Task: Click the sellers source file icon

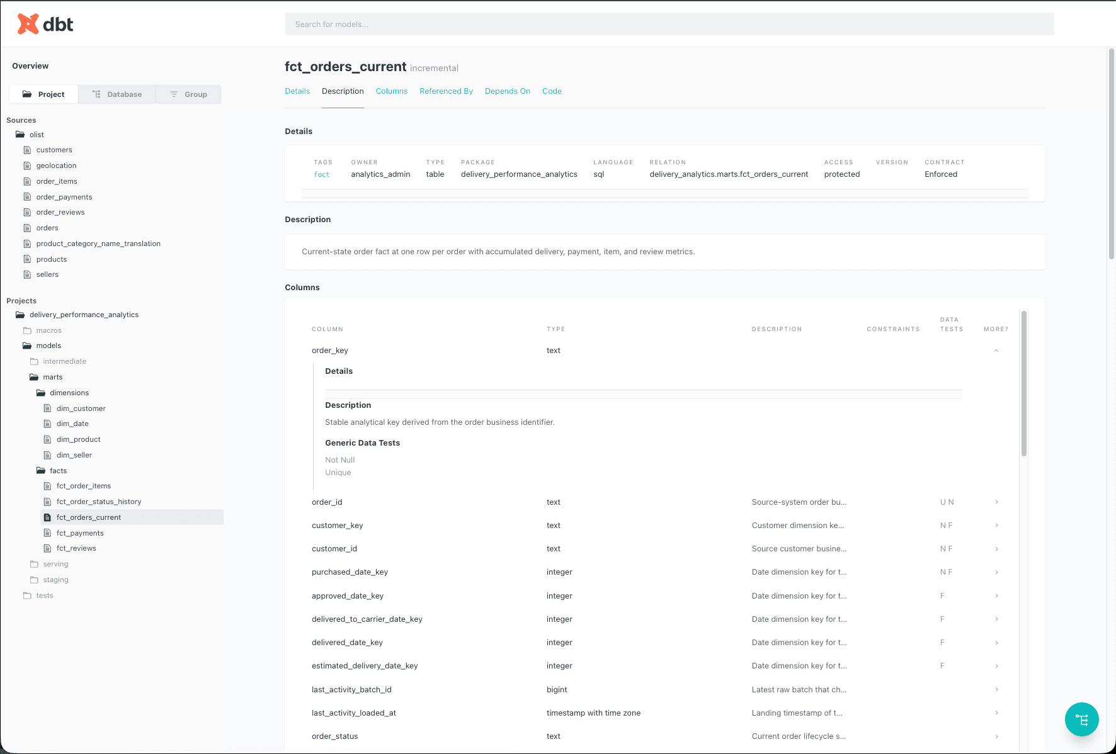Action: click(x=26, y=274)
